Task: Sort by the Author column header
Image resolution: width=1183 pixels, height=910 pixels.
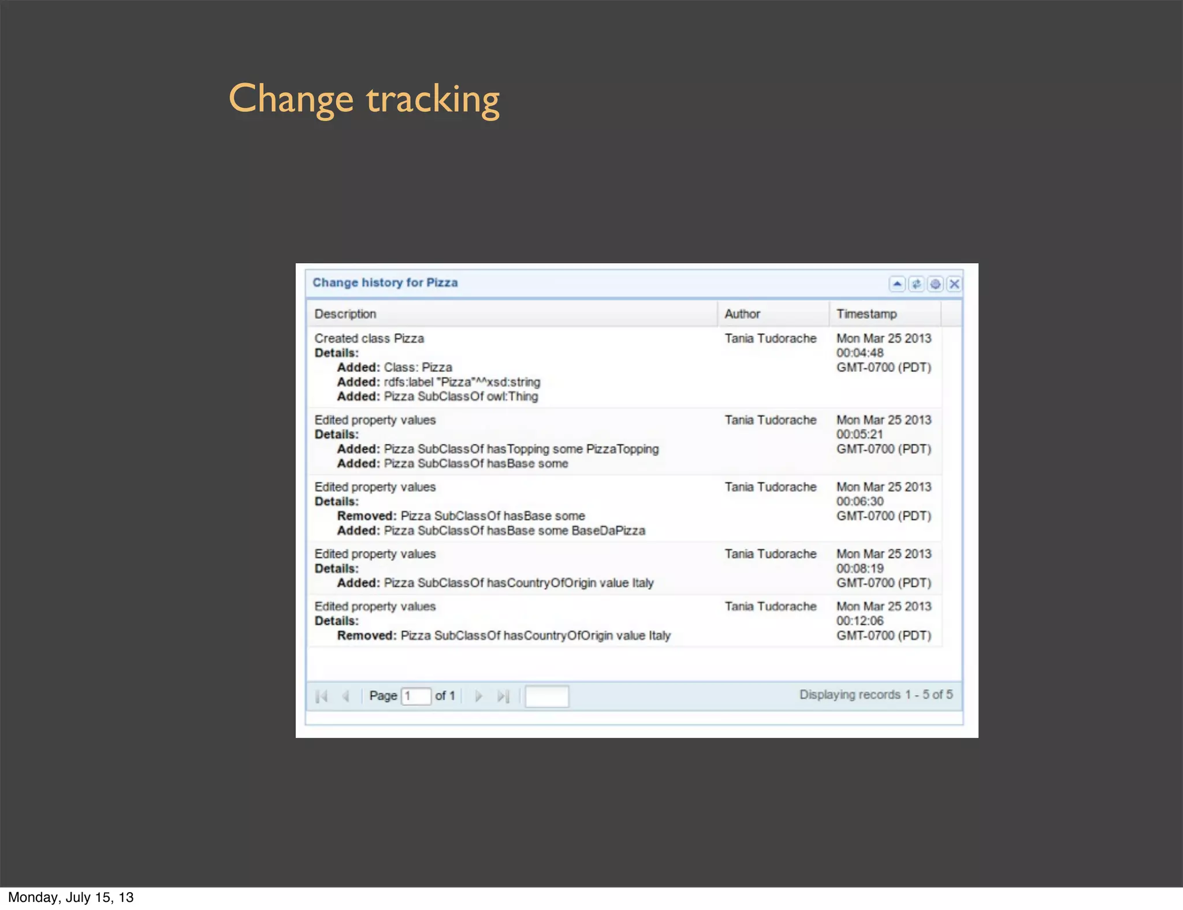Action: point(773,314)
